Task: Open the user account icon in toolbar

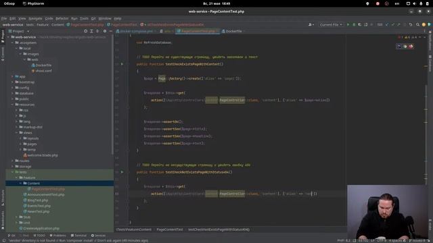Action: tap(311, 25)
